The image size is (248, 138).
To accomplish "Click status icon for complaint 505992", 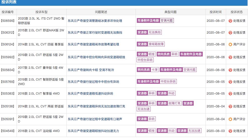I will pyautogui.click(x=230, y=57).
